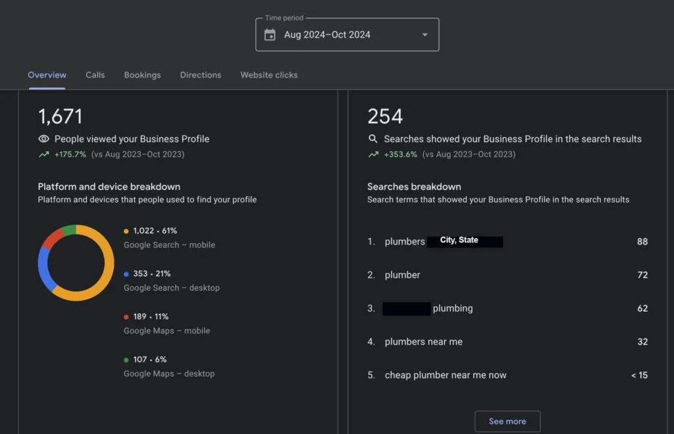The width and height of the screenshot is (674, 434).
Task: Click the count 32 in searches list
Action: pyautogui.click(x=642, y=342)
